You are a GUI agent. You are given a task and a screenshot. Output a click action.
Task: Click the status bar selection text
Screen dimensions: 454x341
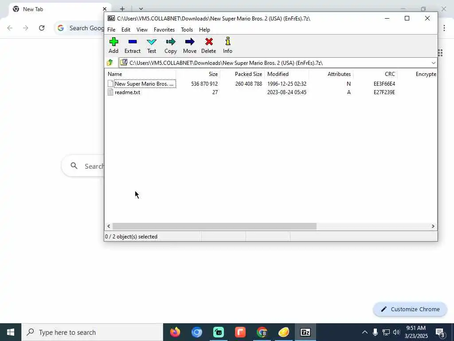131,237
